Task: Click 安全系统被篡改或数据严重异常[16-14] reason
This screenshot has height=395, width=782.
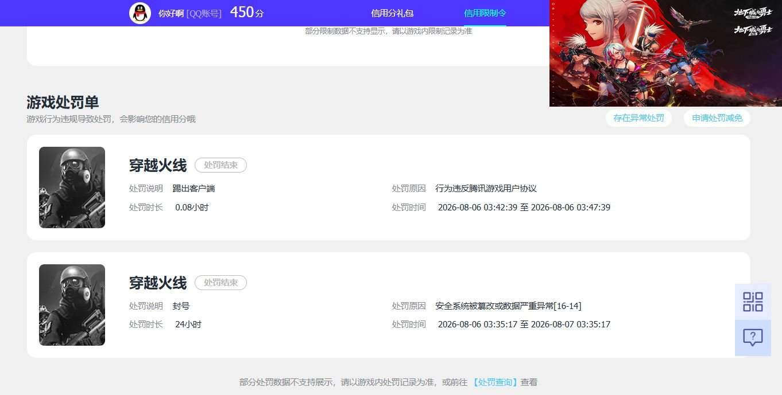Action: [508, 306]
